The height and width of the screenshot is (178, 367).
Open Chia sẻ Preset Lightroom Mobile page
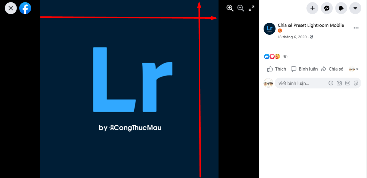point(311,25)
